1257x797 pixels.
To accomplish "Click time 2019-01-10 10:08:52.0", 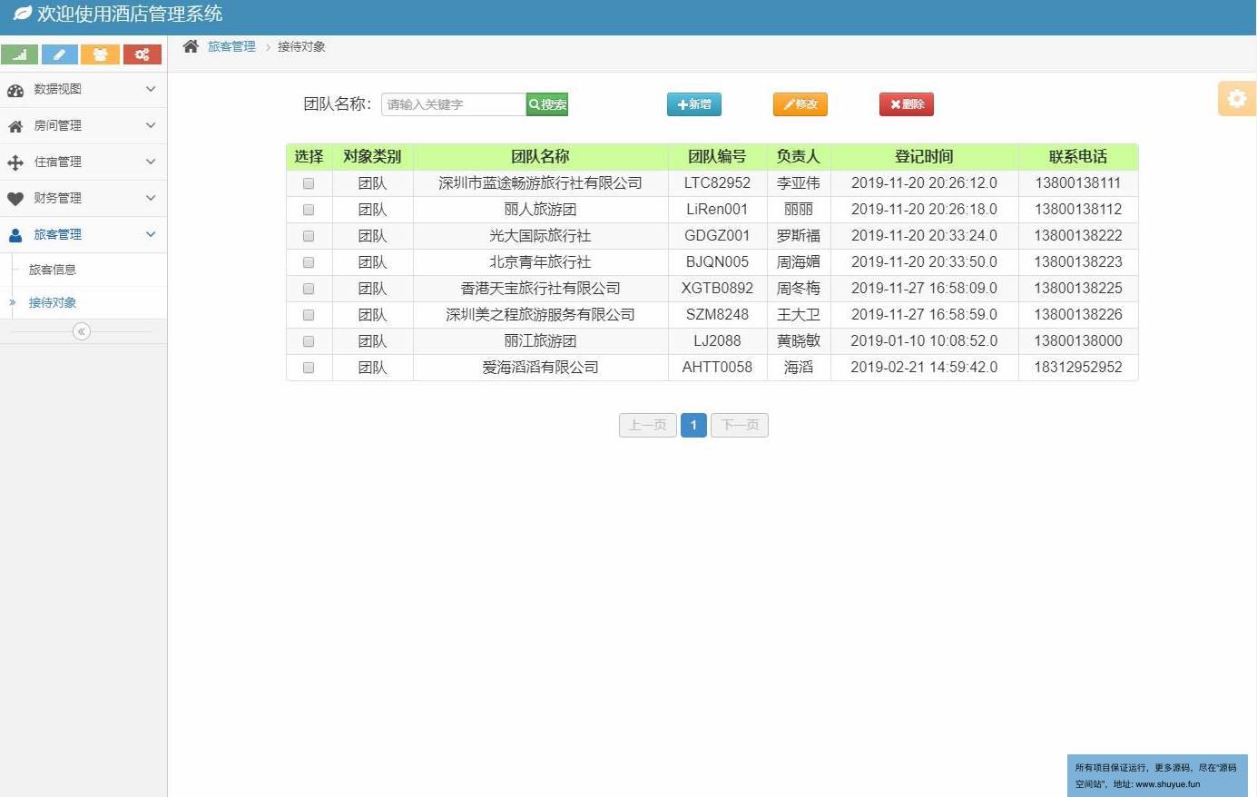I will [x=924, y=341].
